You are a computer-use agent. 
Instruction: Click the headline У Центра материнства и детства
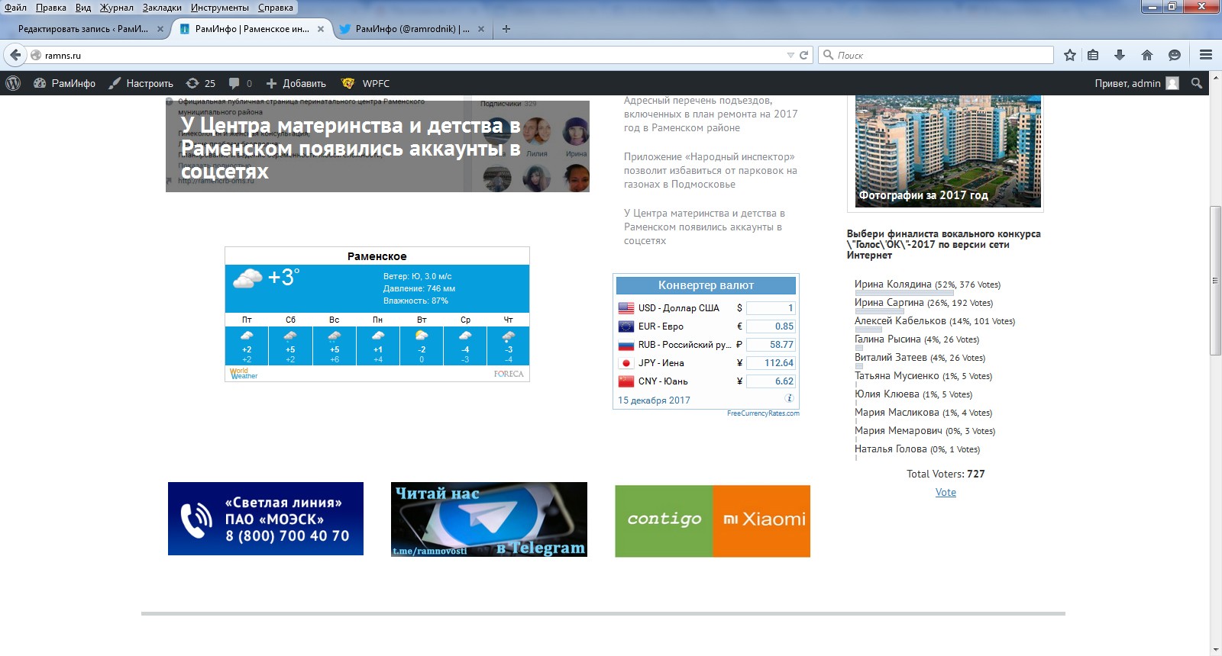point(351,148)
